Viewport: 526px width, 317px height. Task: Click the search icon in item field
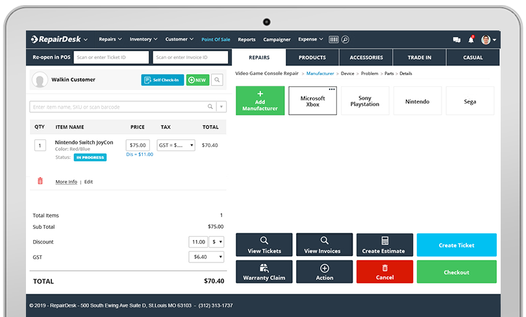pos(210,107)
